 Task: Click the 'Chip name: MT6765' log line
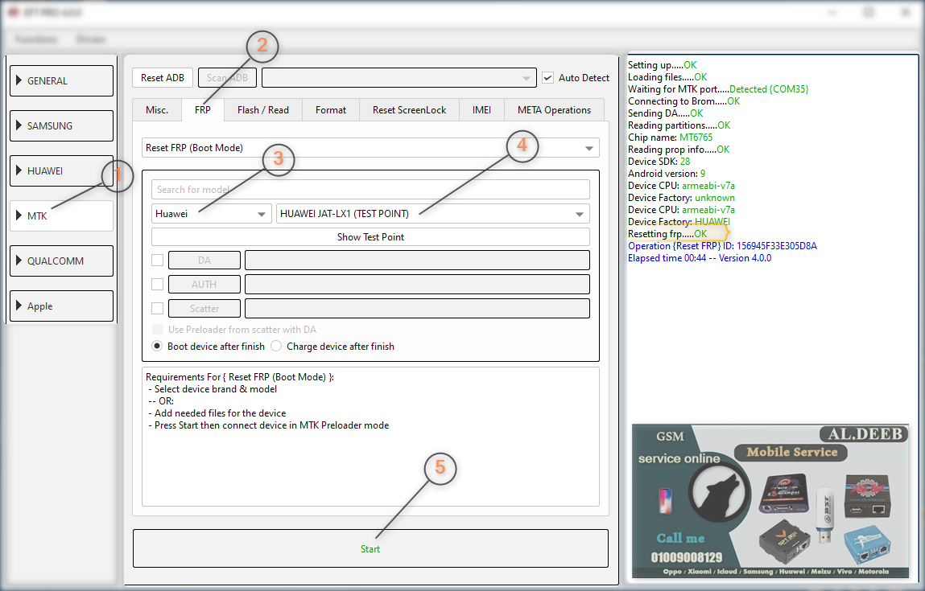pos(670,137)
